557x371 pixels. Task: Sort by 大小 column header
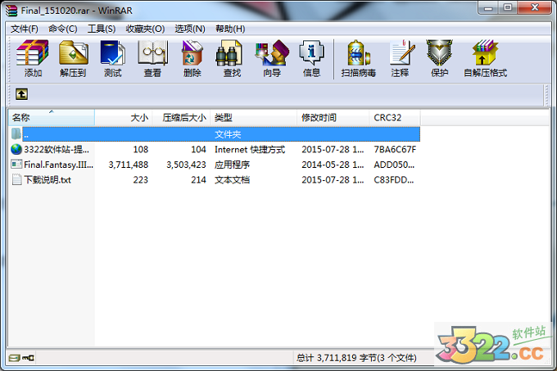click(x=124, y=117)
